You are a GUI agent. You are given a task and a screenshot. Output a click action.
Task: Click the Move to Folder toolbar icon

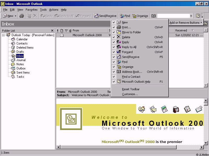click(29, 16)
